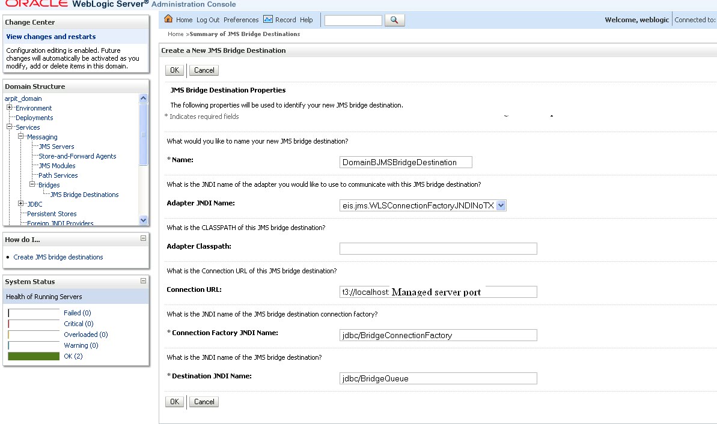Click the Connection Factory JNDI Name field
This screenshot has height=424, width=717.
(438, 335)
